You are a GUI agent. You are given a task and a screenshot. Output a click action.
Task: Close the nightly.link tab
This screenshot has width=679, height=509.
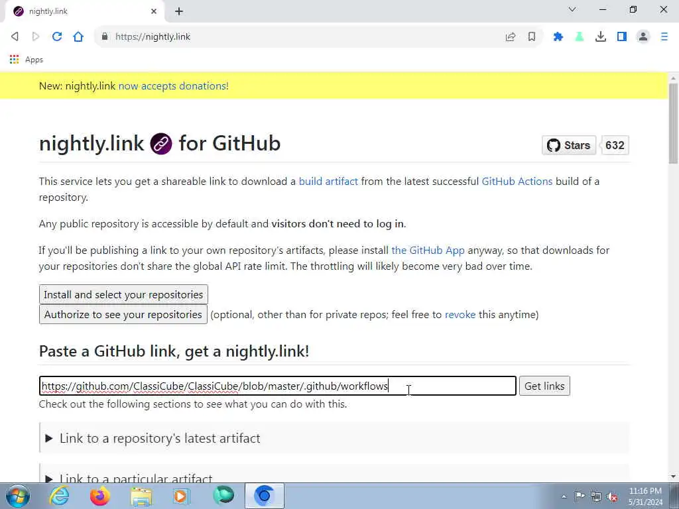(154, 11)
